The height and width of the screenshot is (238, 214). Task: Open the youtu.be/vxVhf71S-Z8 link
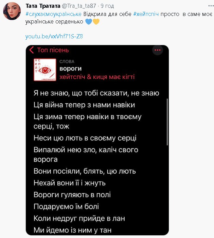pos(54,36)
